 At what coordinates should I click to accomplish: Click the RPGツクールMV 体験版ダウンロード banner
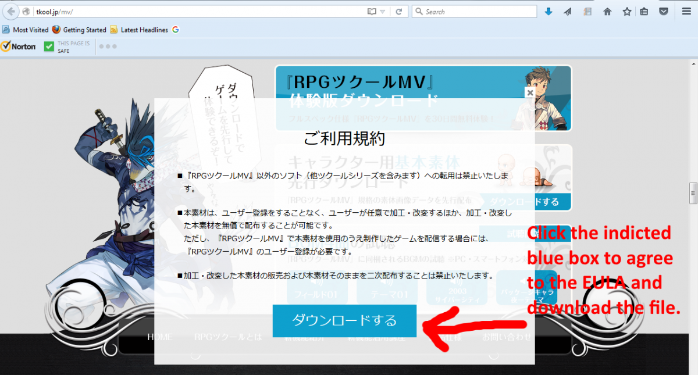pyautogui.click(x=423, y=98)
